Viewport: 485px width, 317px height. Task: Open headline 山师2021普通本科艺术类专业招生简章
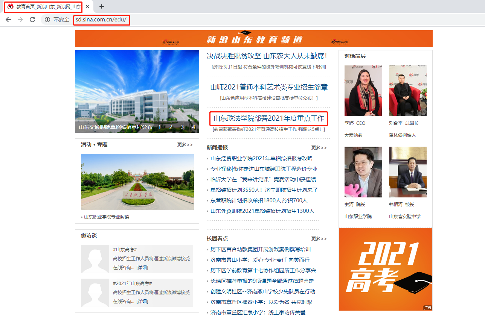pos(269,87)
